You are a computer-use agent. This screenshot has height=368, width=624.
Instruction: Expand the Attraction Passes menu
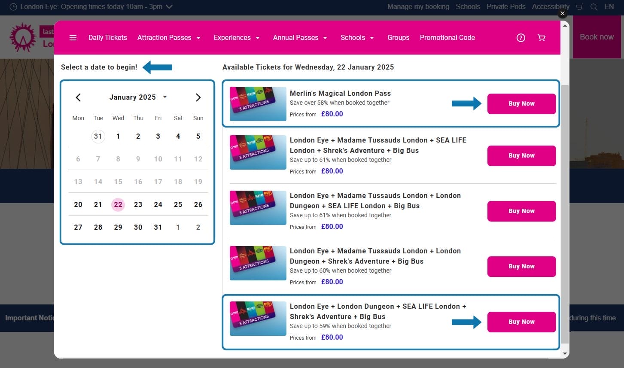click(x=169, y=38)
